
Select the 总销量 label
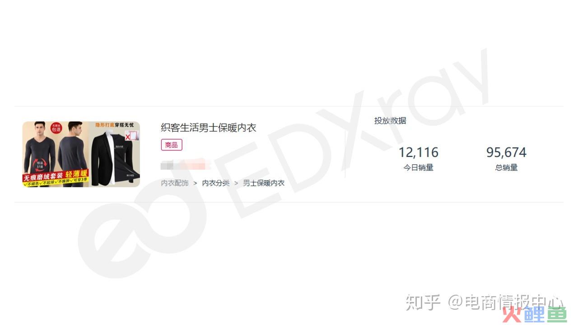(x=506, y=167)
